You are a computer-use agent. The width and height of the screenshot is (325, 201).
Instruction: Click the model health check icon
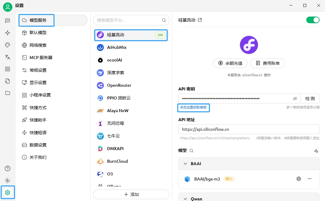coord(316,151)
